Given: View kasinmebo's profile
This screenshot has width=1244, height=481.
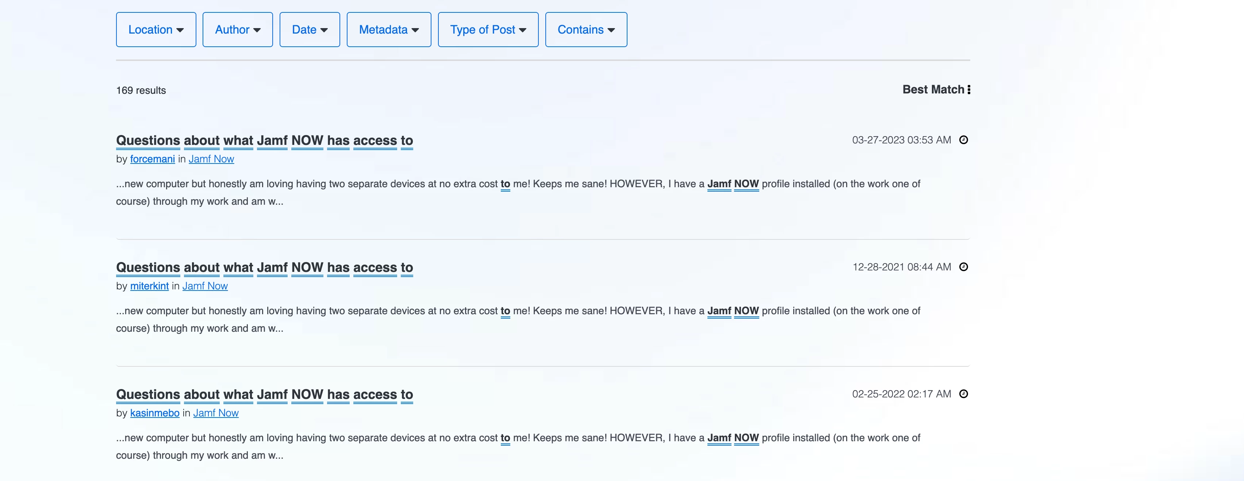Looking at the screenshot, I should coord(155,413).
